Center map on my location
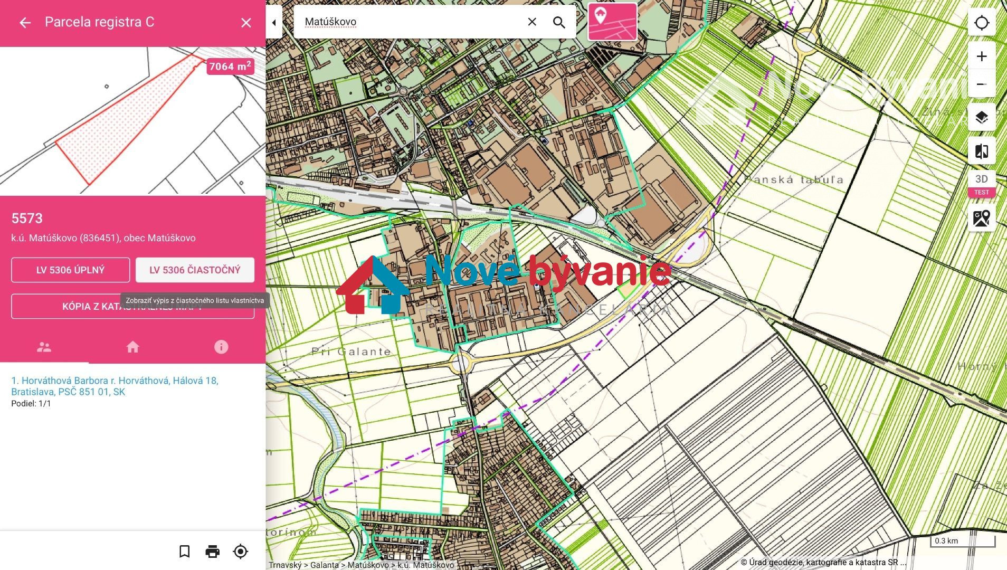 pyautogui.click(x=982, y=23)
